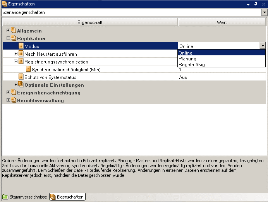
Task: Click the Wert column header
Action: tap(222, 22)
